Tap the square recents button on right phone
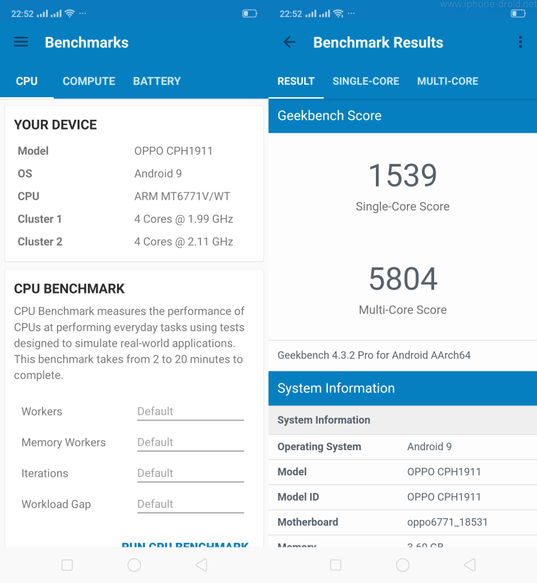This screenshot has height=583, width=537. [x=335, y=565]
